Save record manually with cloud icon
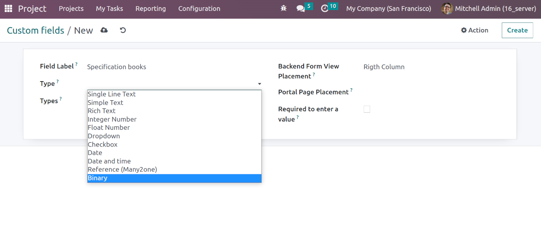This screenshot has height=242, width=541. pos(104,30)
